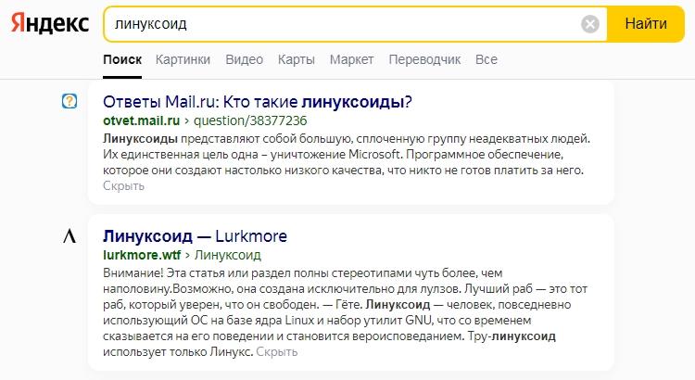695x380 pixels.
Task: Expand the Все services tab
Action: point(486,59)
